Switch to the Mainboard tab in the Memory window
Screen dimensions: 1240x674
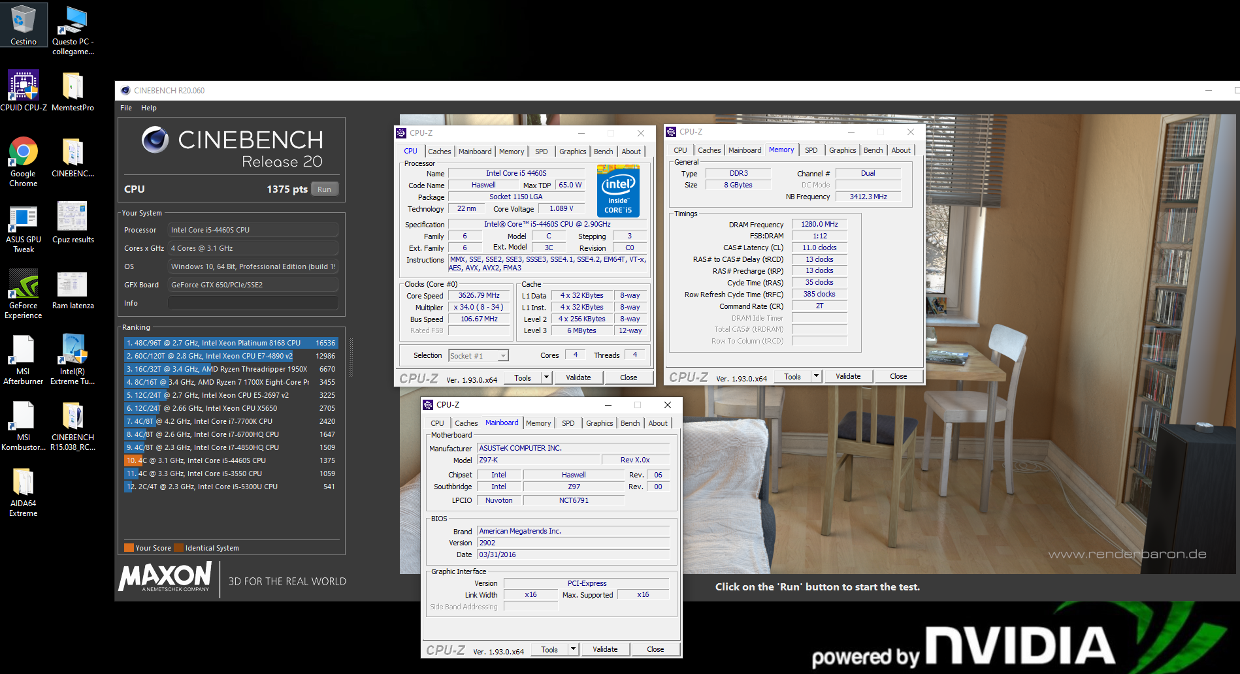coord(745,150)
